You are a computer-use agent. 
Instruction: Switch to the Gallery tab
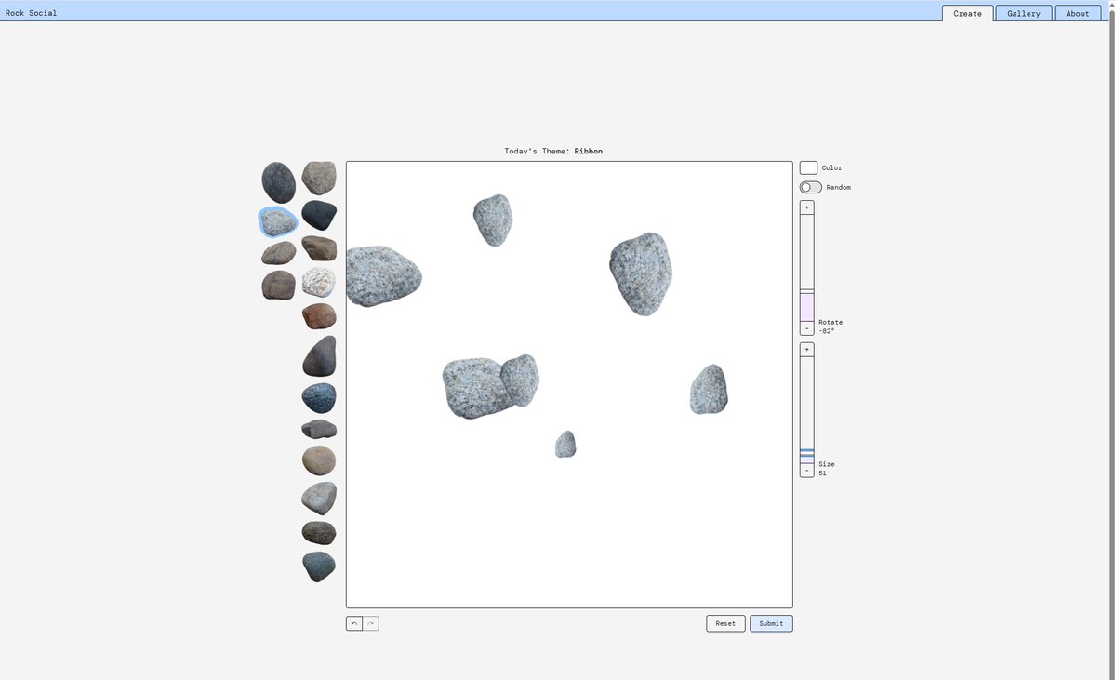1024,13
